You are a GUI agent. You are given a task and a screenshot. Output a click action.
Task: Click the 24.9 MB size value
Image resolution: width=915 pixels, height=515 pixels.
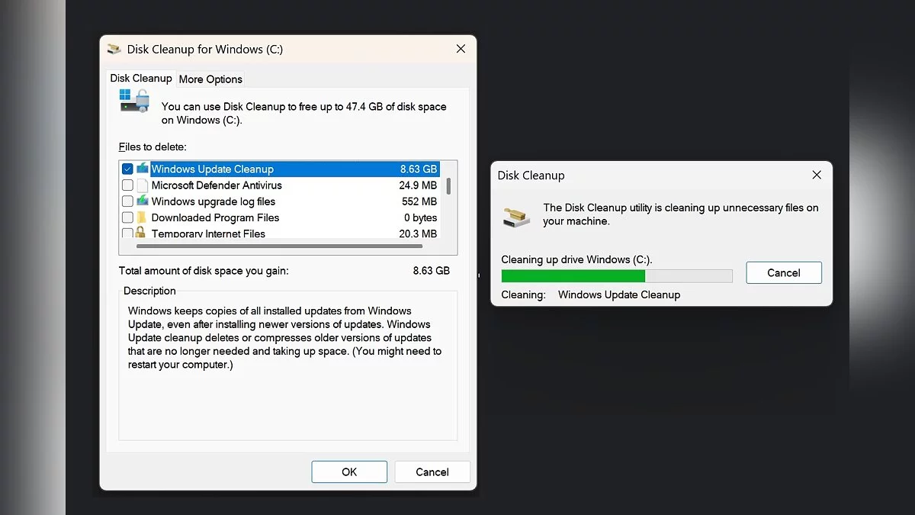pyautogui.click(x=418, y=185)
